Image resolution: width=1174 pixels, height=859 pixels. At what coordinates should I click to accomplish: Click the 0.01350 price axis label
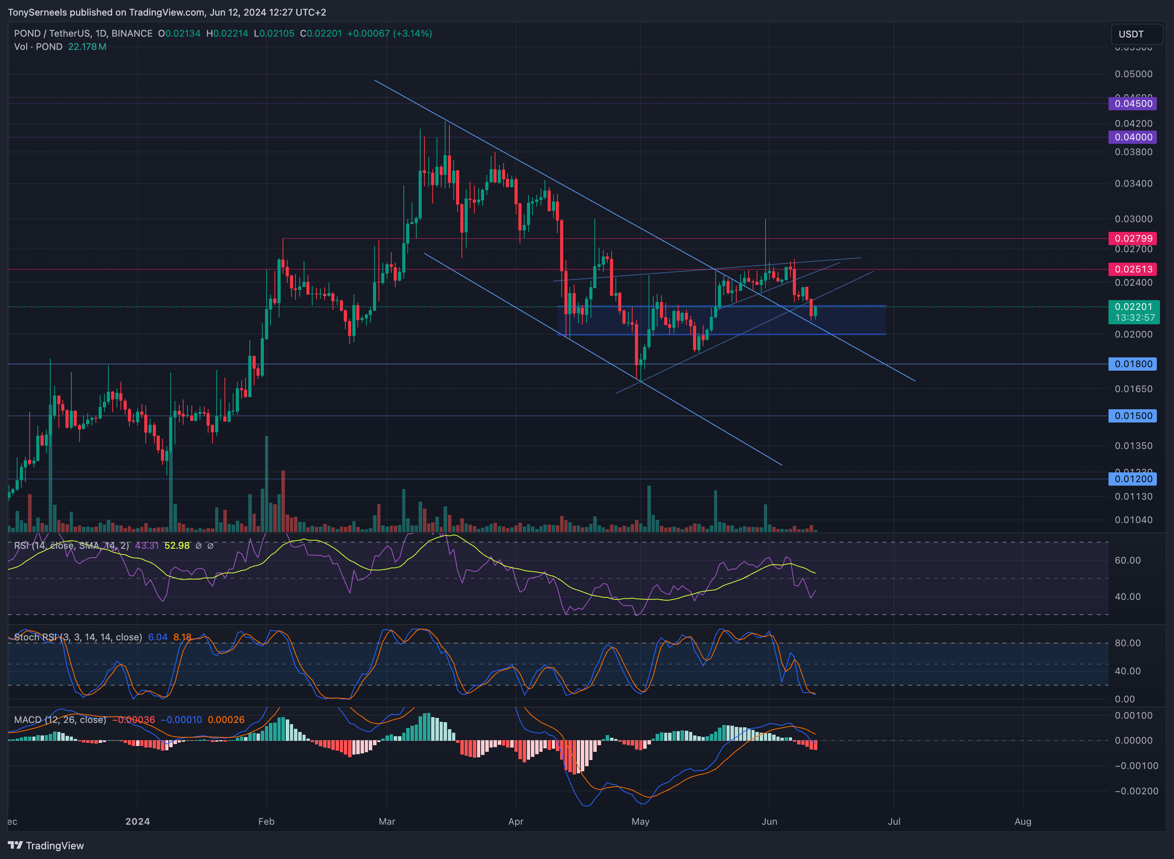[1133, 445]
